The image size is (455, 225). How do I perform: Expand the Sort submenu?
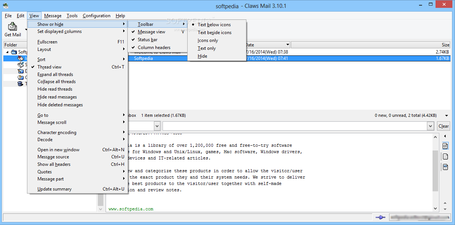point(78,60)
